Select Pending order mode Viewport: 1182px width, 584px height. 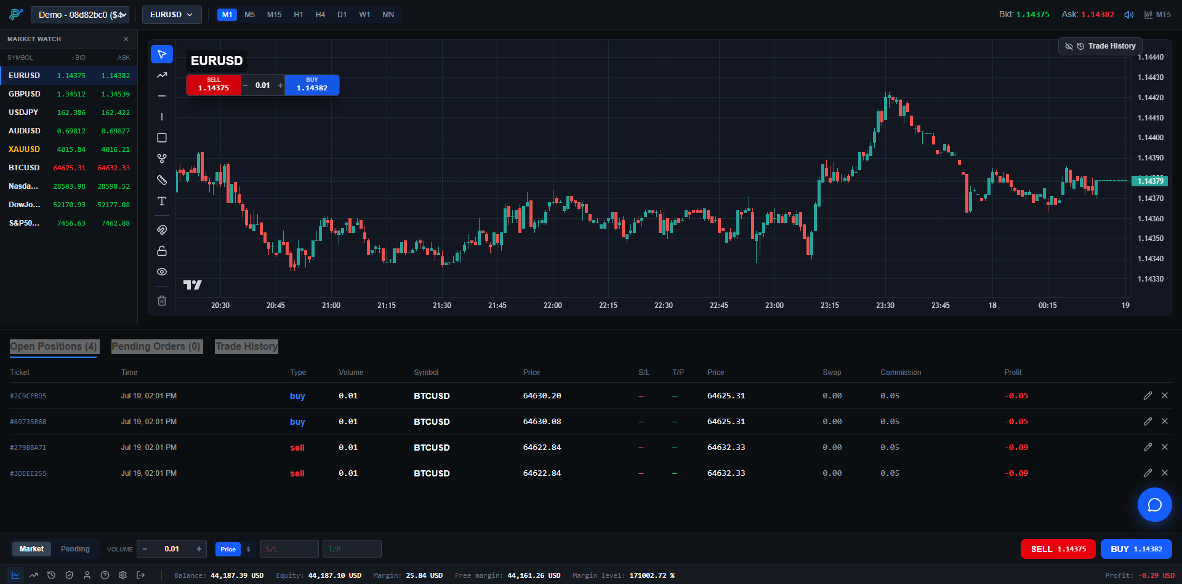pos(75,549)
